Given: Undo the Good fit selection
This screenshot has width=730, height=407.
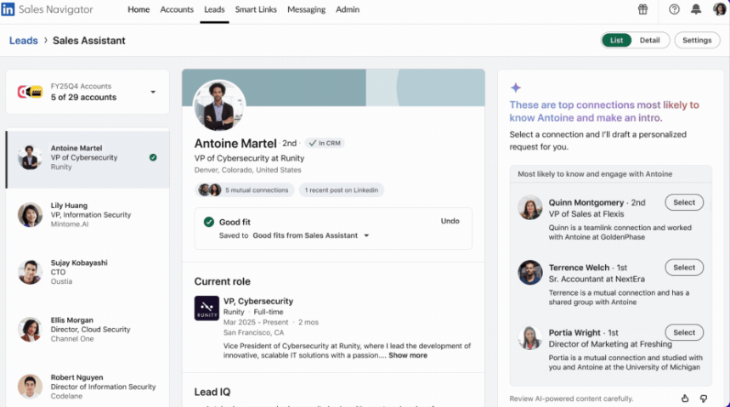Looking at the screenshot, I should click(450, 221).
